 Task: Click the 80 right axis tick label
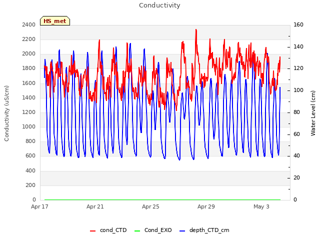point(296,112)
